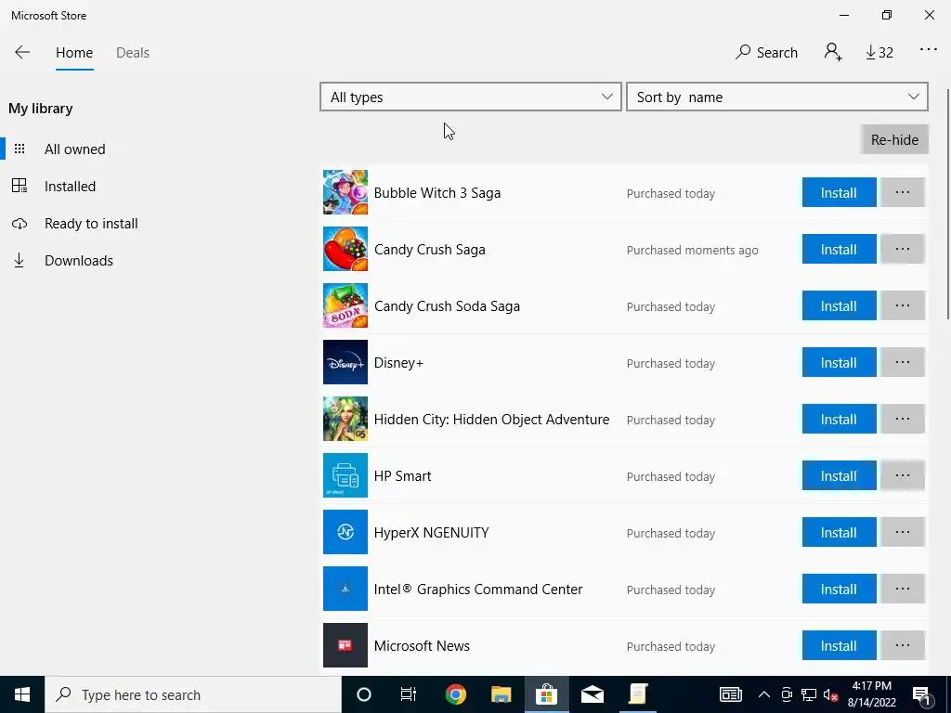
Task: Open the HP Smart printer icon
Action: coord(345,475)
